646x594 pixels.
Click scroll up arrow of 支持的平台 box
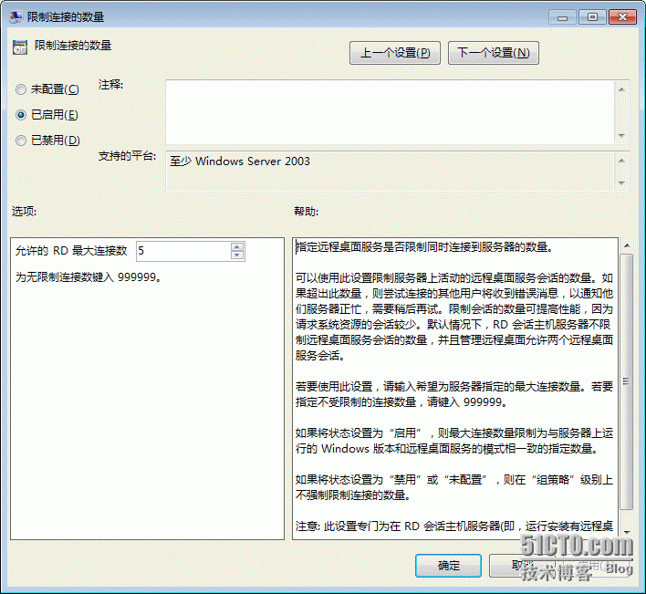point(621,161)
